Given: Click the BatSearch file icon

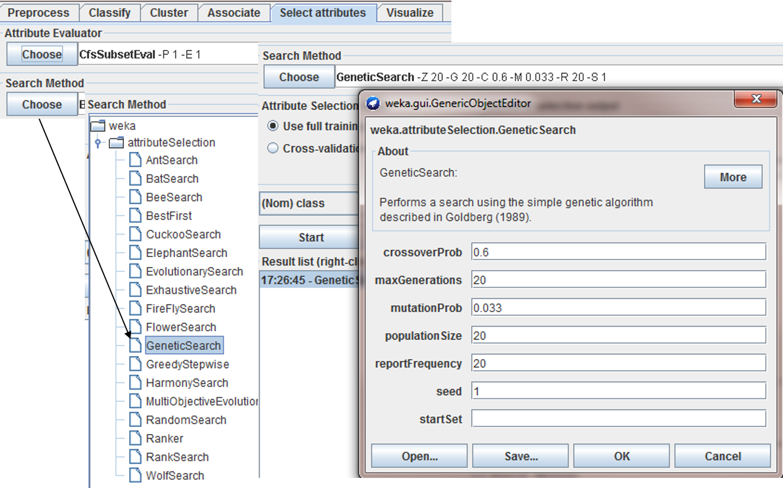Looking at the screenshot, I should point(135,179).
